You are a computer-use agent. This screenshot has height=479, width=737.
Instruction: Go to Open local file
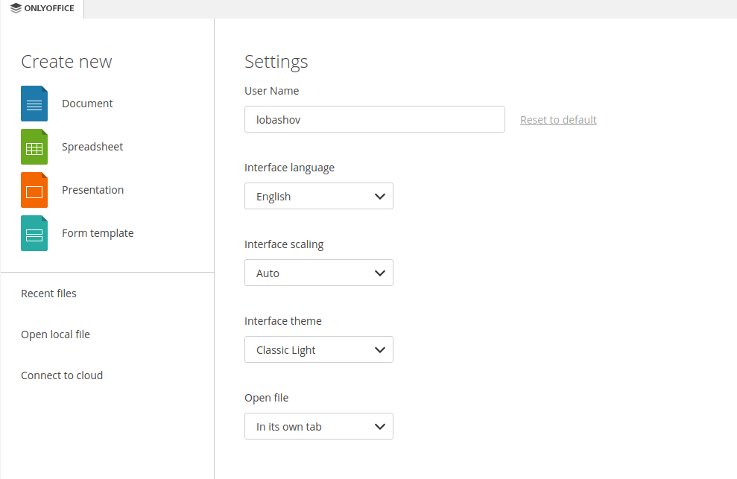55,334
